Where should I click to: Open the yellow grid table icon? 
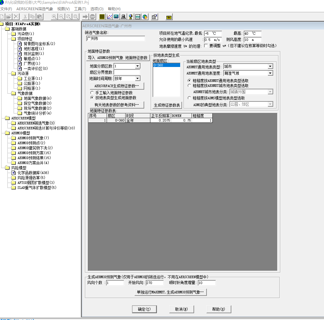102,17
